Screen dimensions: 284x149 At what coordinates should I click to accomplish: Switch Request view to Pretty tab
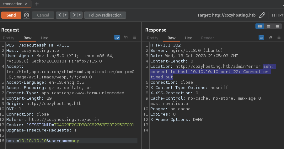click(8, 38)
